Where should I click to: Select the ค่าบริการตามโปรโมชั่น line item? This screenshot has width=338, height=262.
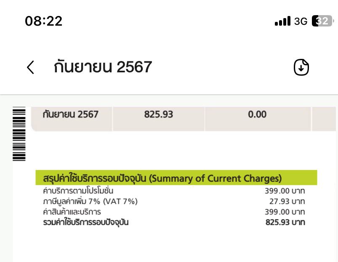point(78,191)
